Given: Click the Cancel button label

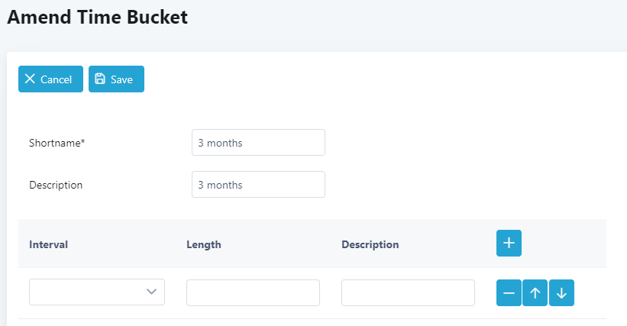Looking at the screenshot, I should pos(56,79).
